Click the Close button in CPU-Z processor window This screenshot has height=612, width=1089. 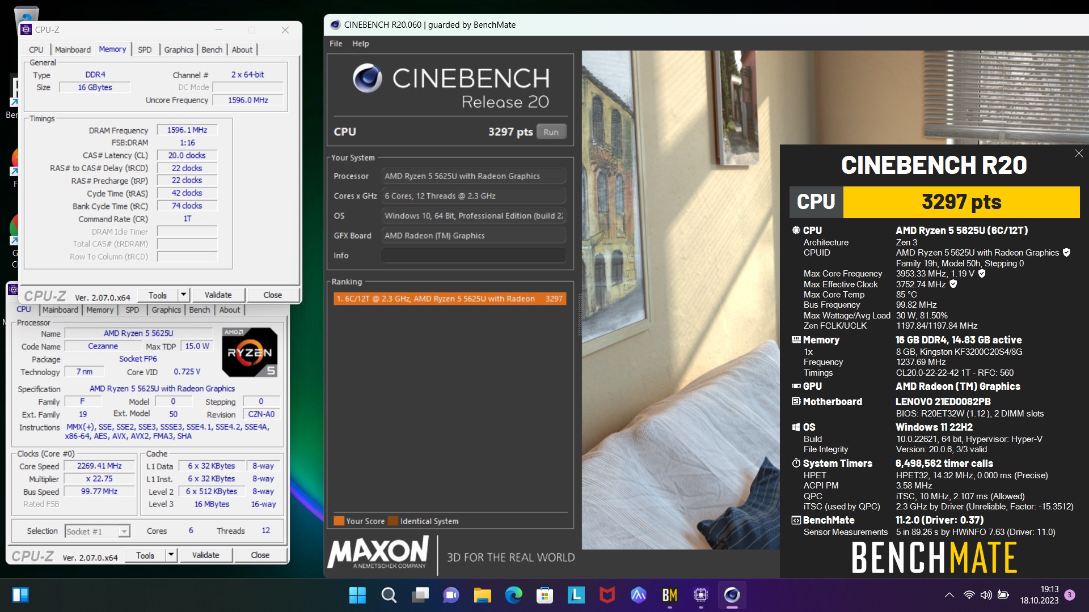point(260,555)
